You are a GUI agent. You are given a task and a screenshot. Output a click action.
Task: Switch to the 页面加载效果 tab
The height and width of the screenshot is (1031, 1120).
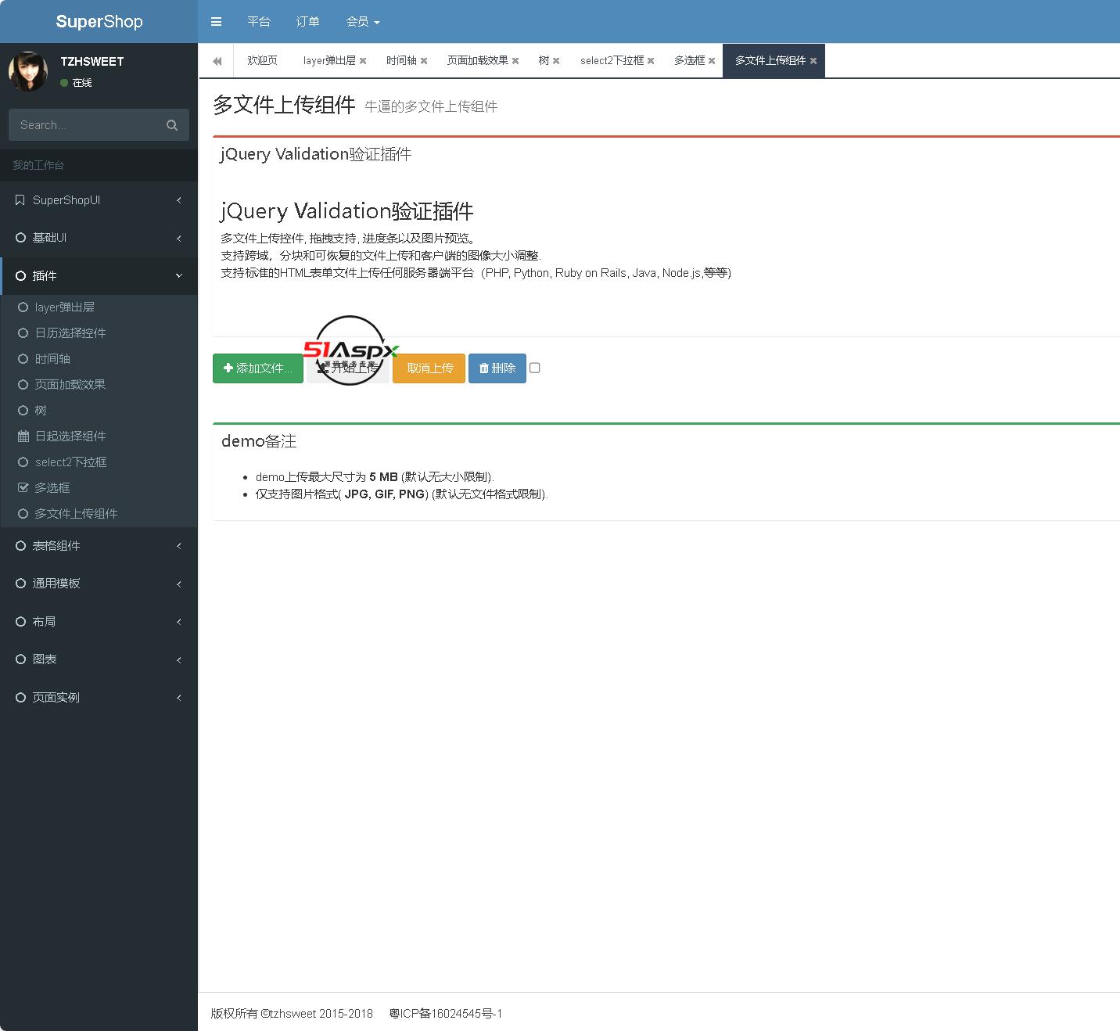[x=478, y=60]
